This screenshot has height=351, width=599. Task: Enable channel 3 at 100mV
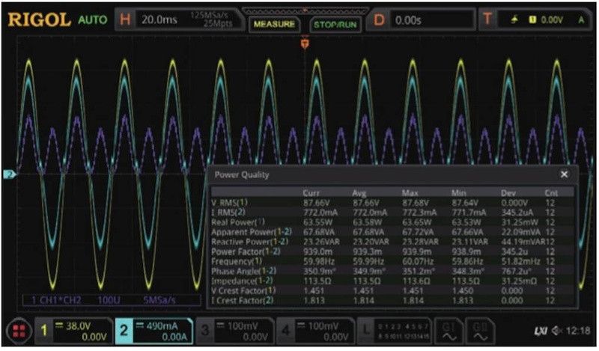coord(232,330)
